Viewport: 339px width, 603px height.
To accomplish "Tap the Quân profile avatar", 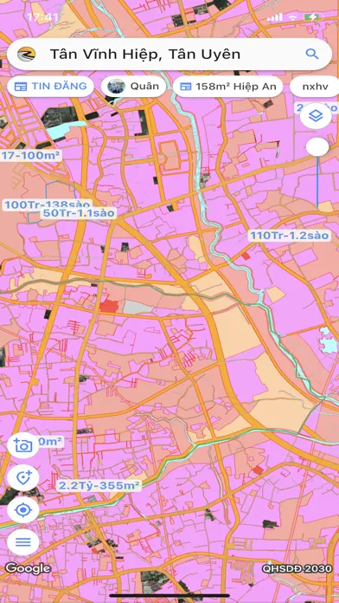I will [116, 87].
